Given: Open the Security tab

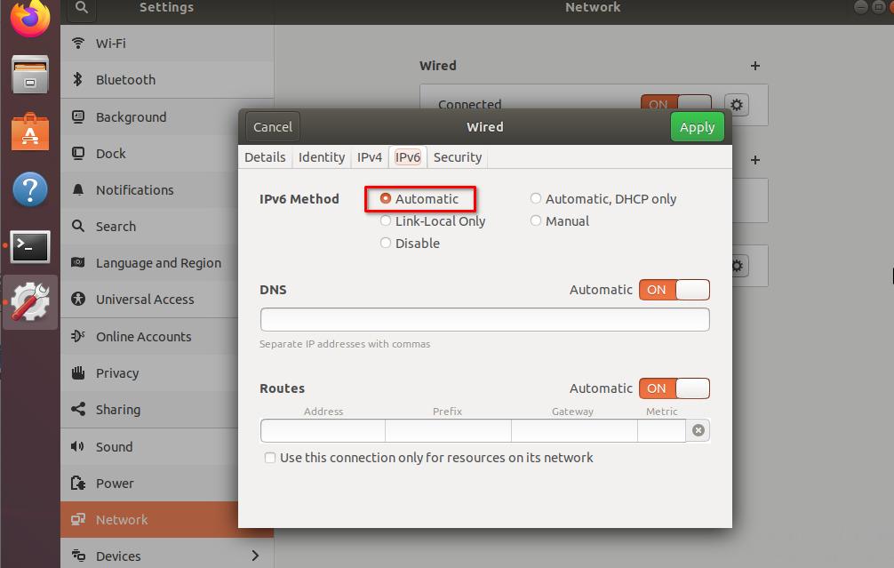Looking at the screenshot, I should 457,157.
